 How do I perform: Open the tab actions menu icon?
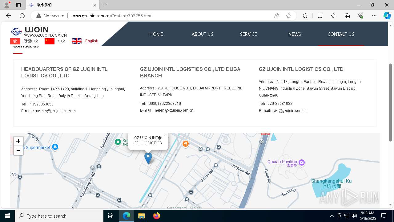pyautogui.click(x=18, y=5)
